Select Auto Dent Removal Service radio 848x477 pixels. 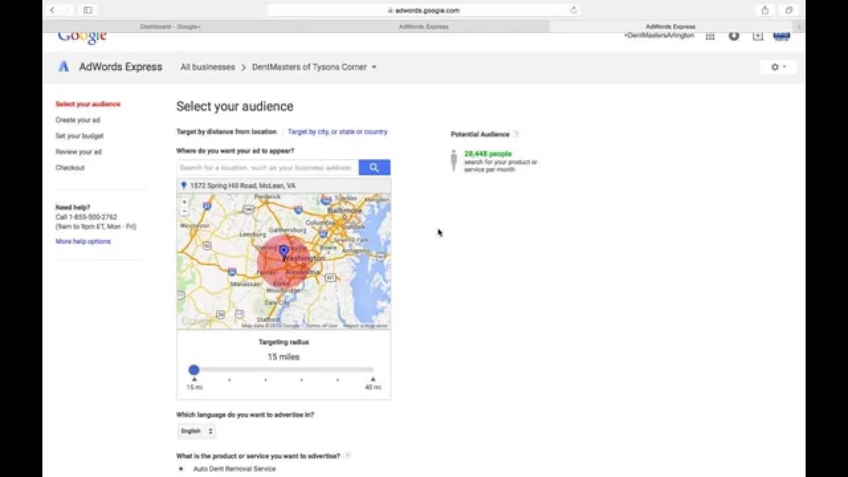click(x=181, y=468)
